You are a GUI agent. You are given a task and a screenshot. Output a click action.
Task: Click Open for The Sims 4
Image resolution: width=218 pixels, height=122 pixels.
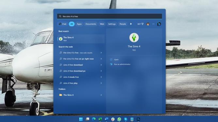click(116, 60)
